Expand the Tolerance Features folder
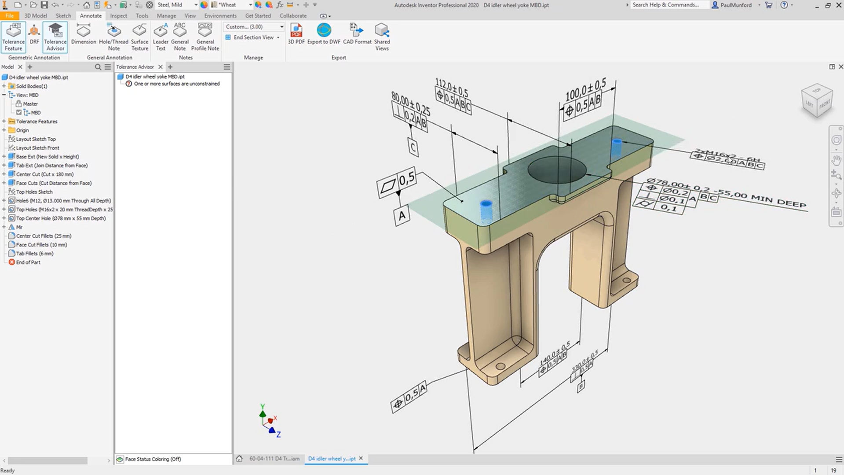 point(4,122)
